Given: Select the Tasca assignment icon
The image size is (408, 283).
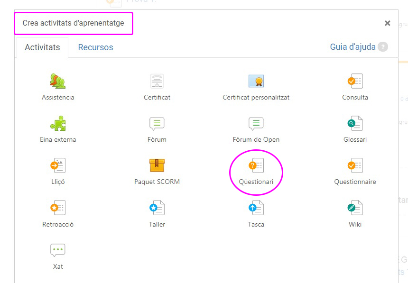Looking at the screenshot, I should point(256,208).
